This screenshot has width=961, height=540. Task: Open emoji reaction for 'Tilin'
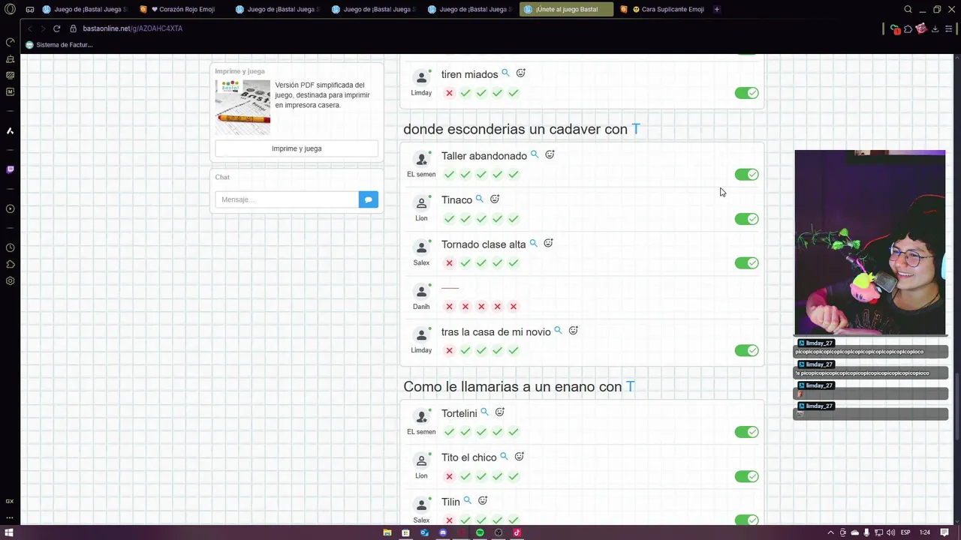point(483,500)
